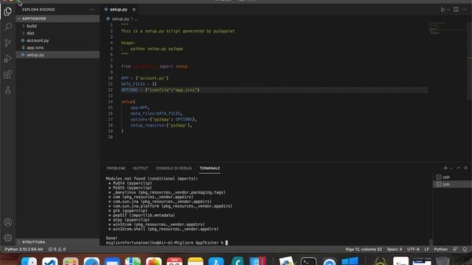Viewport: 472px width, 265px height.
Task: Collapse the APPTKINTER folder section
Action: pyautogui.click(x=58, y=18)
